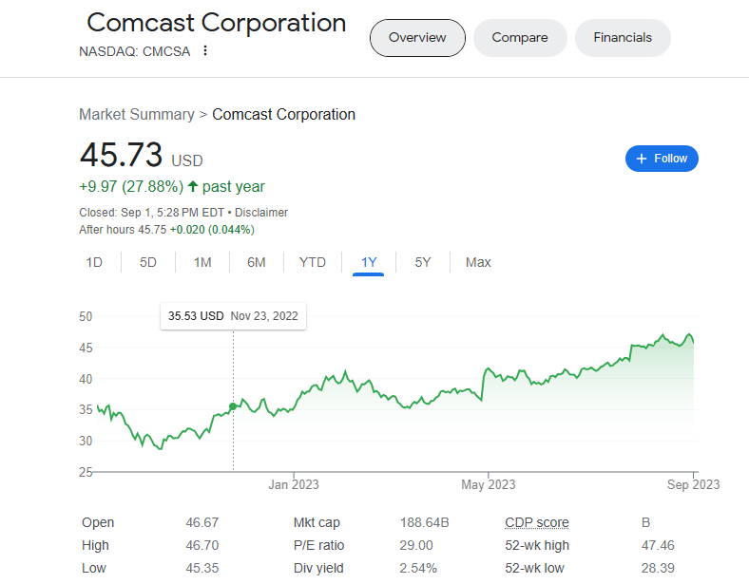Show the 1M price range
Screen dimensions: 749x584
click(x=202, y=262)
